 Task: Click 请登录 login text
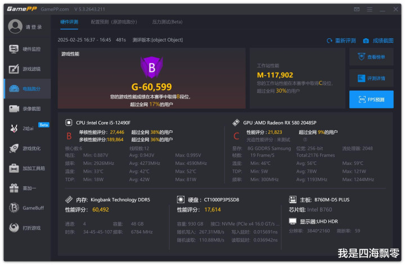click(x=34, y=27)
